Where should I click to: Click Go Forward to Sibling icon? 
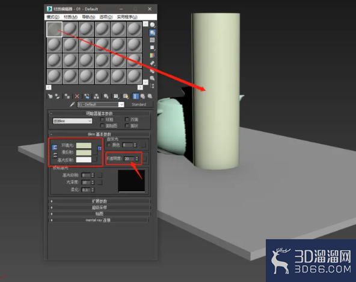(150, 96)
